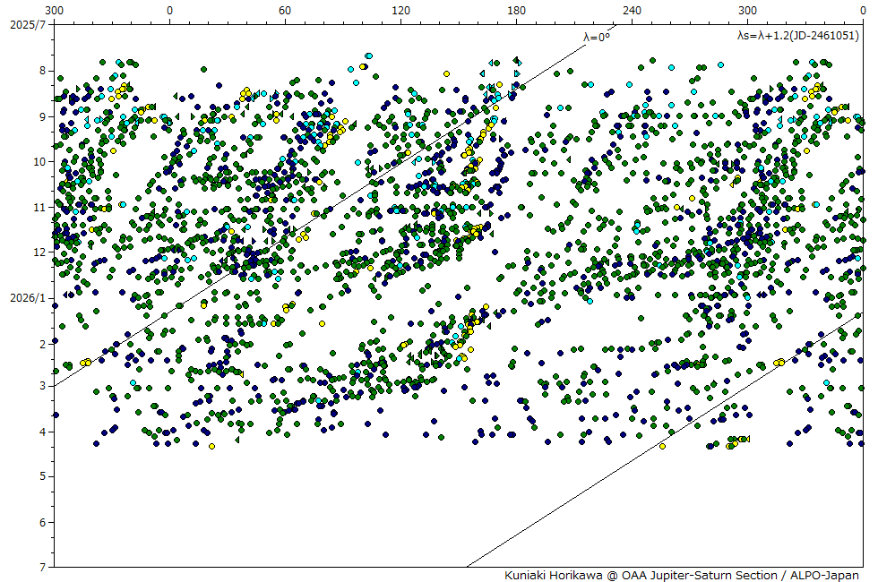Select month 8 on left axis
Screen dimensions: 878x582
(x=42, y=71)
